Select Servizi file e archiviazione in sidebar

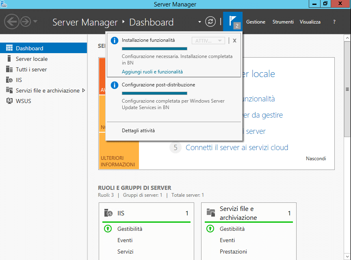point(43,90)
